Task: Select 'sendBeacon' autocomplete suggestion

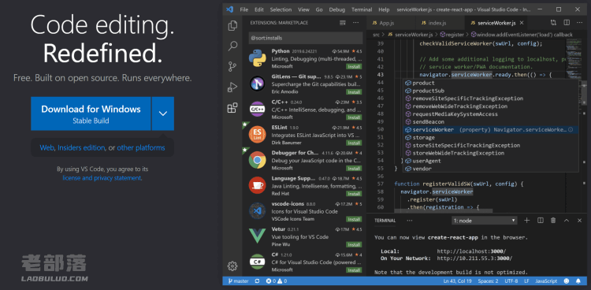Action: [x=491, y=122]
